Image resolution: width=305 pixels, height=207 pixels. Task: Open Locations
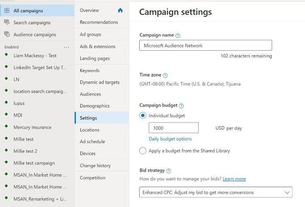coord(89,130)
